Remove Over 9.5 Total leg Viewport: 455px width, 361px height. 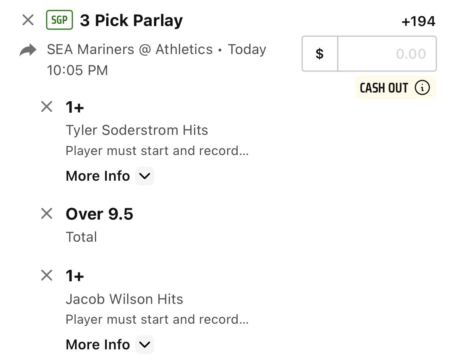pyautogui.click(x=47, y=214)
